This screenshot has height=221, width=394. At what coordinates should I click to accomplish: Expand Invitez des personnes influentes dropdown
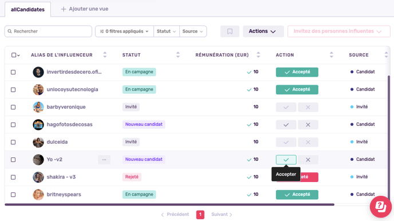point(338,31)
